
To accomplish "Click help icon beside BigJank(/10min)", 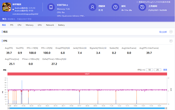I will pyautogui.click(x=105, y=48).
